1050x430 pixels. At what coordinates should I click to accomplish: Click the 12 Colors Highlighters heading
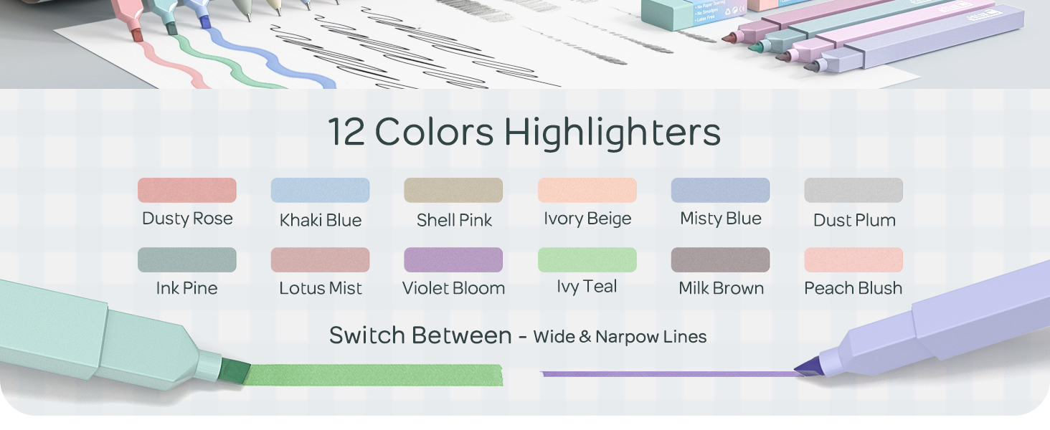[x=524, y=132]
